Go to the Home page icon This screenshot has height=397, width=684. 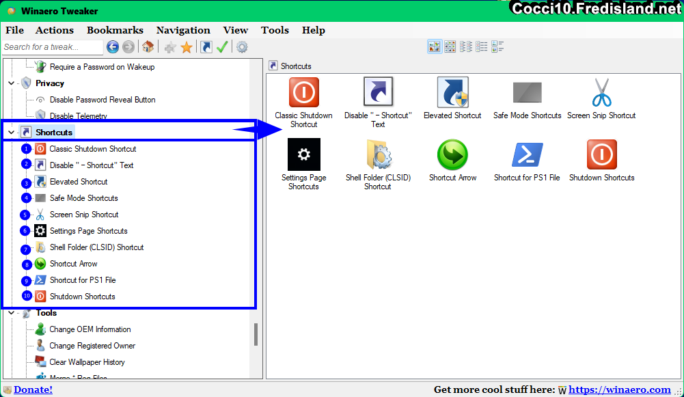148,46
